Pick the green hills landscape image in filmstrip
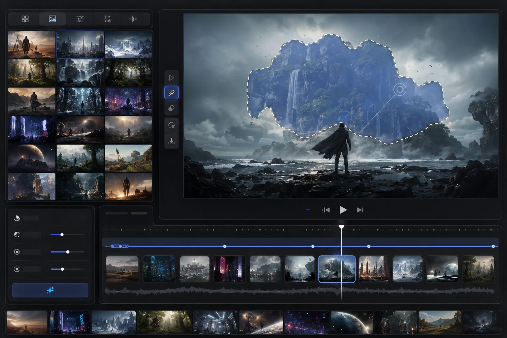Screen dimensions: 507x338 [x=440, y=322]
